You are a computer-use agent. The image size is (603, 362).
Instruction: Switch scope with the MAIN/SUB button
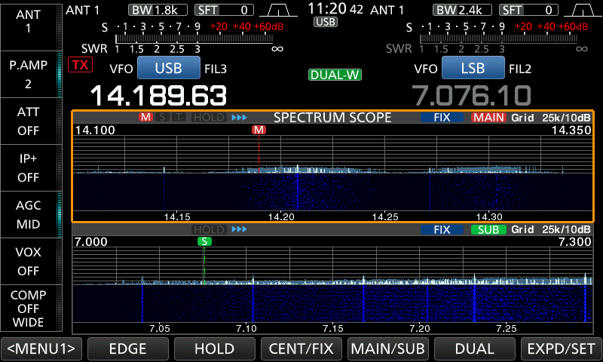387,349
